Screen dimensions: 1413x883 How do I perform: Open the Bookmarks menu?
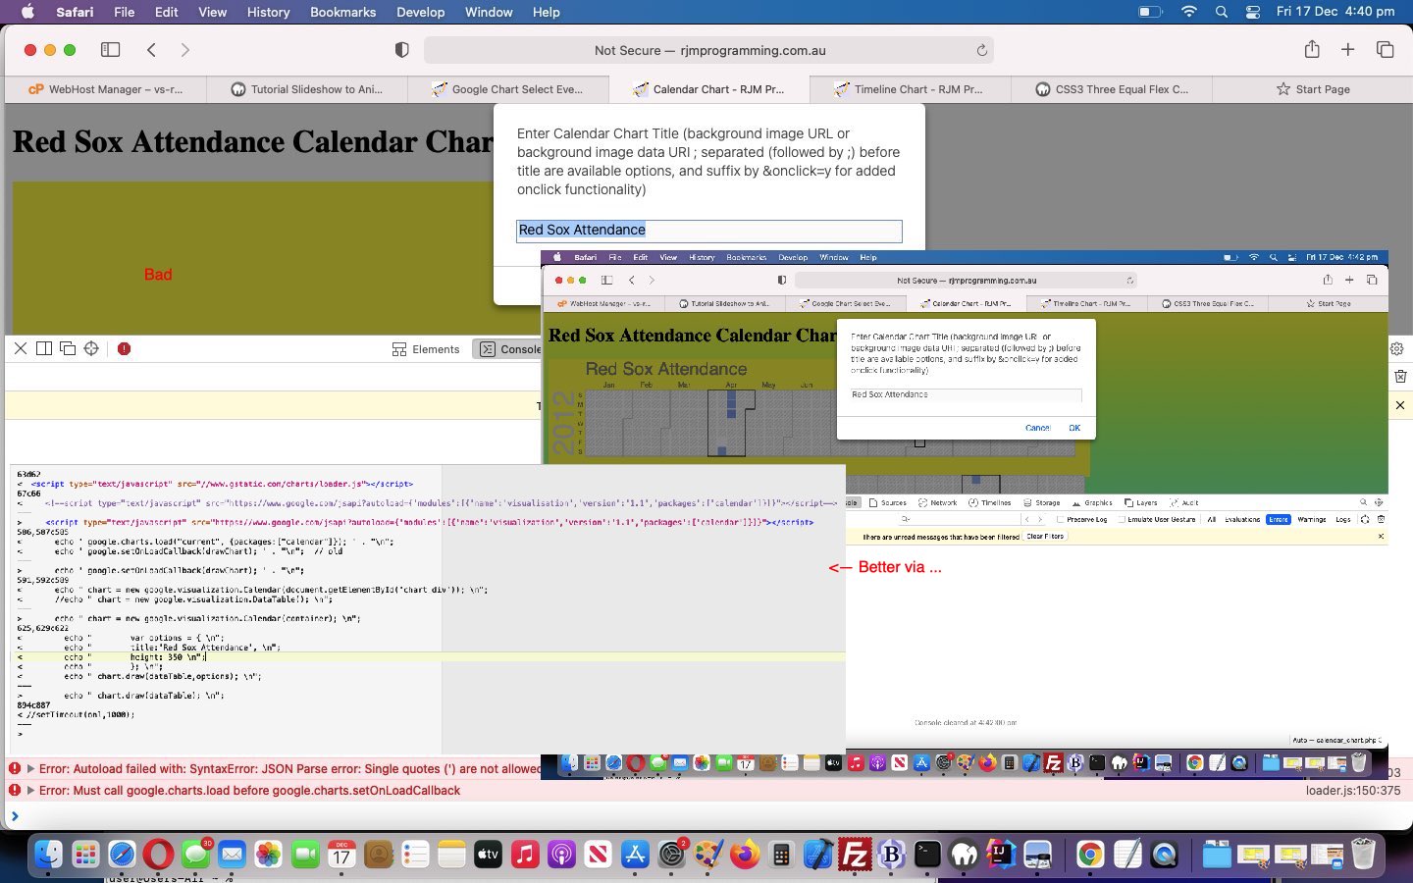[x=343, y=12]
